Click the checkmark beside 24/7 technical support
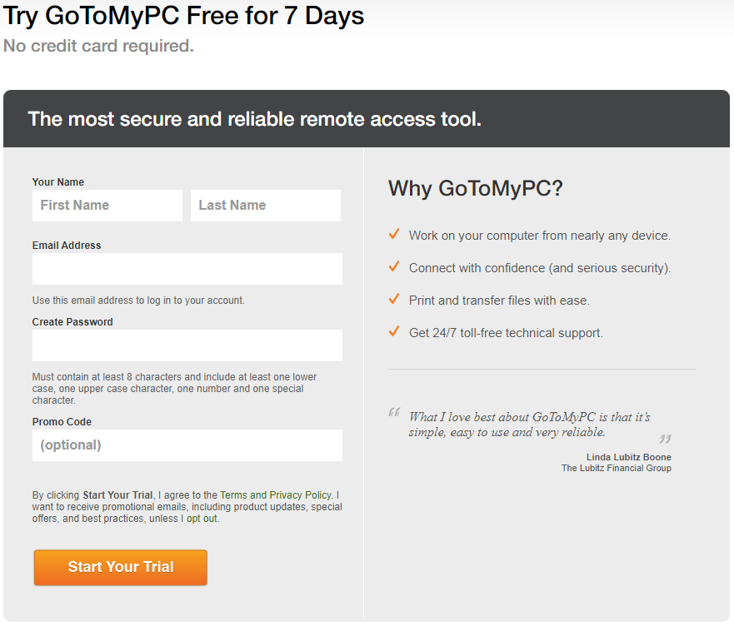The image size is (734, 626). [x=394, y=331]
